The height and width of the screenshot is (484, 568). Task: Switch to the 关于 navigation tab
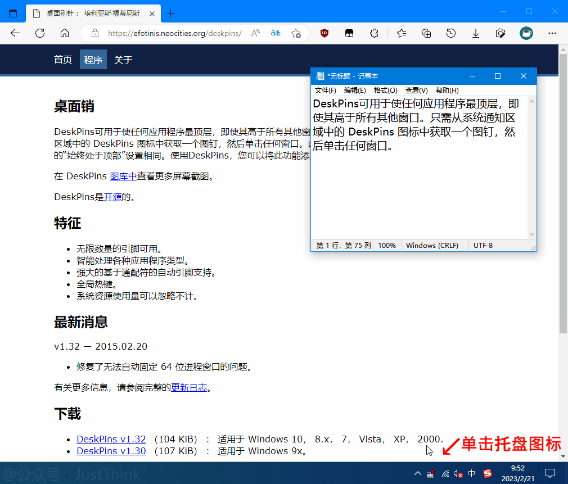123,59
